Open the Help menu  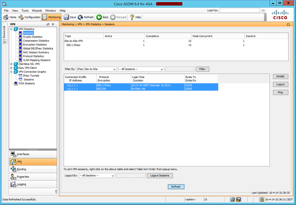click(x=62, y=11)
